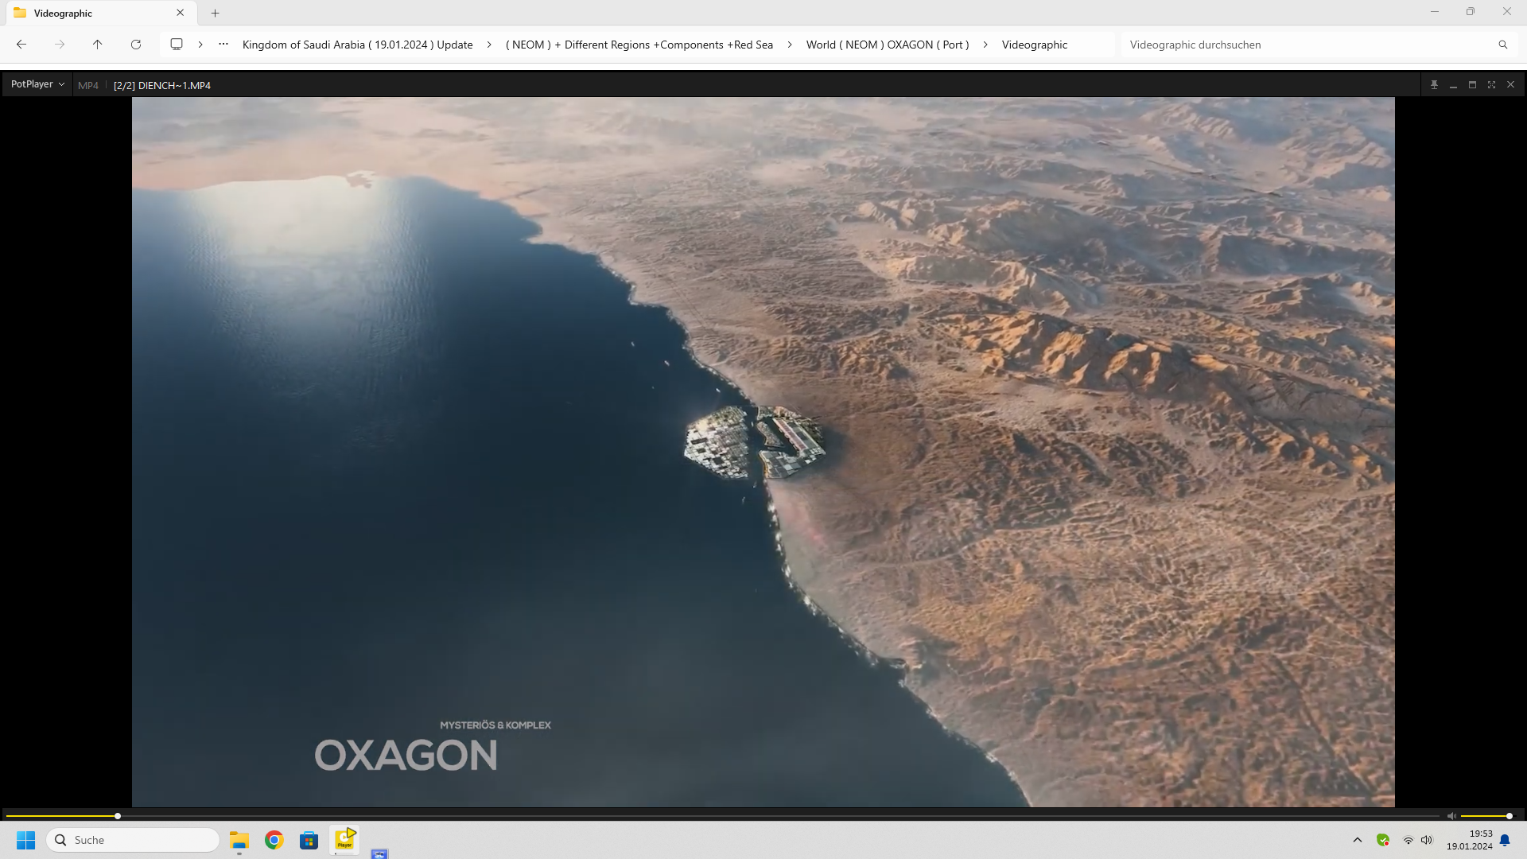Seek on the PotPlayer playback progress bar
1527x859 pixels.
pyautogui.click(x=722, y=816)
